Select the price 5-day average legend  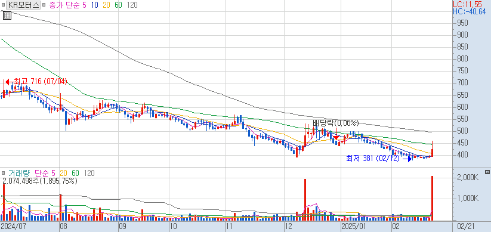(x=84, y=5)
